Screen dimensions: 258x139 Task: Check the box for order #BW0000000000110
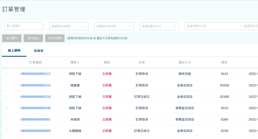7,97
